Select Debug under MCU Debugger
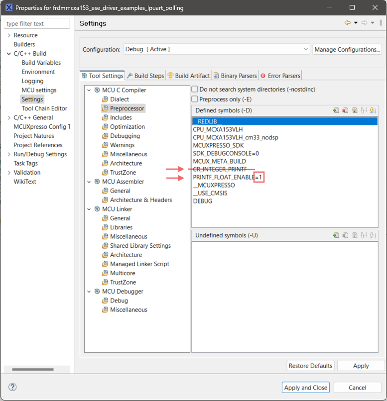387x401 pixels. click(x=119, y=301)
